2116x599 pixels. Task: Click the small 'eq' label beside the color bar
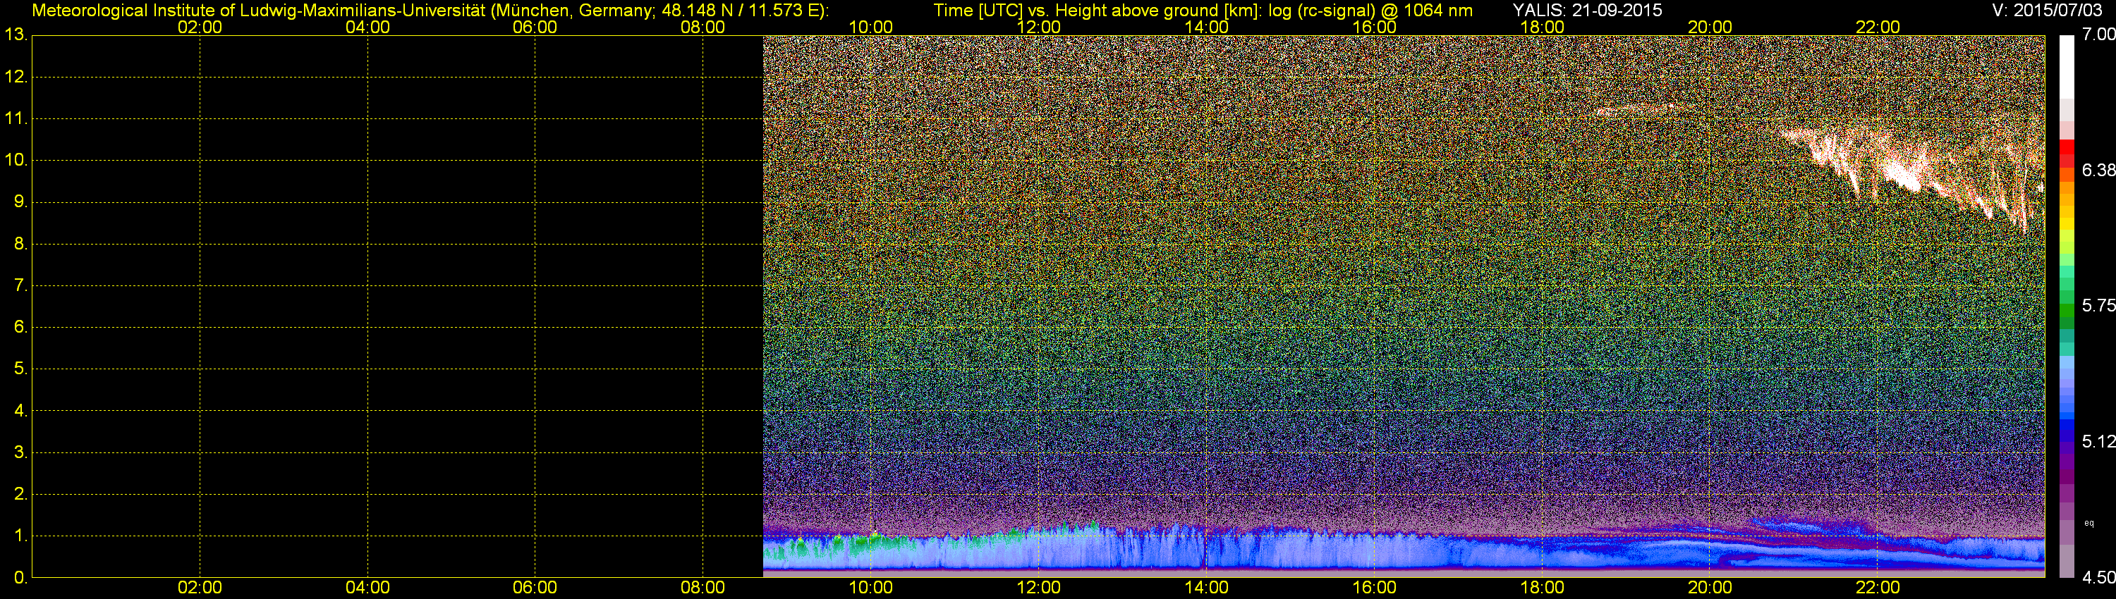(2089, 524)
